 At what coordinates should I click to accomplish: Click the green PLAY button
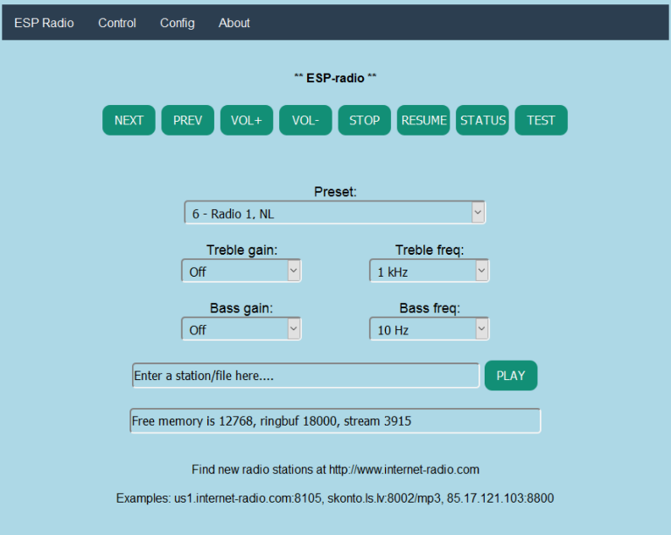pos(510,376)
